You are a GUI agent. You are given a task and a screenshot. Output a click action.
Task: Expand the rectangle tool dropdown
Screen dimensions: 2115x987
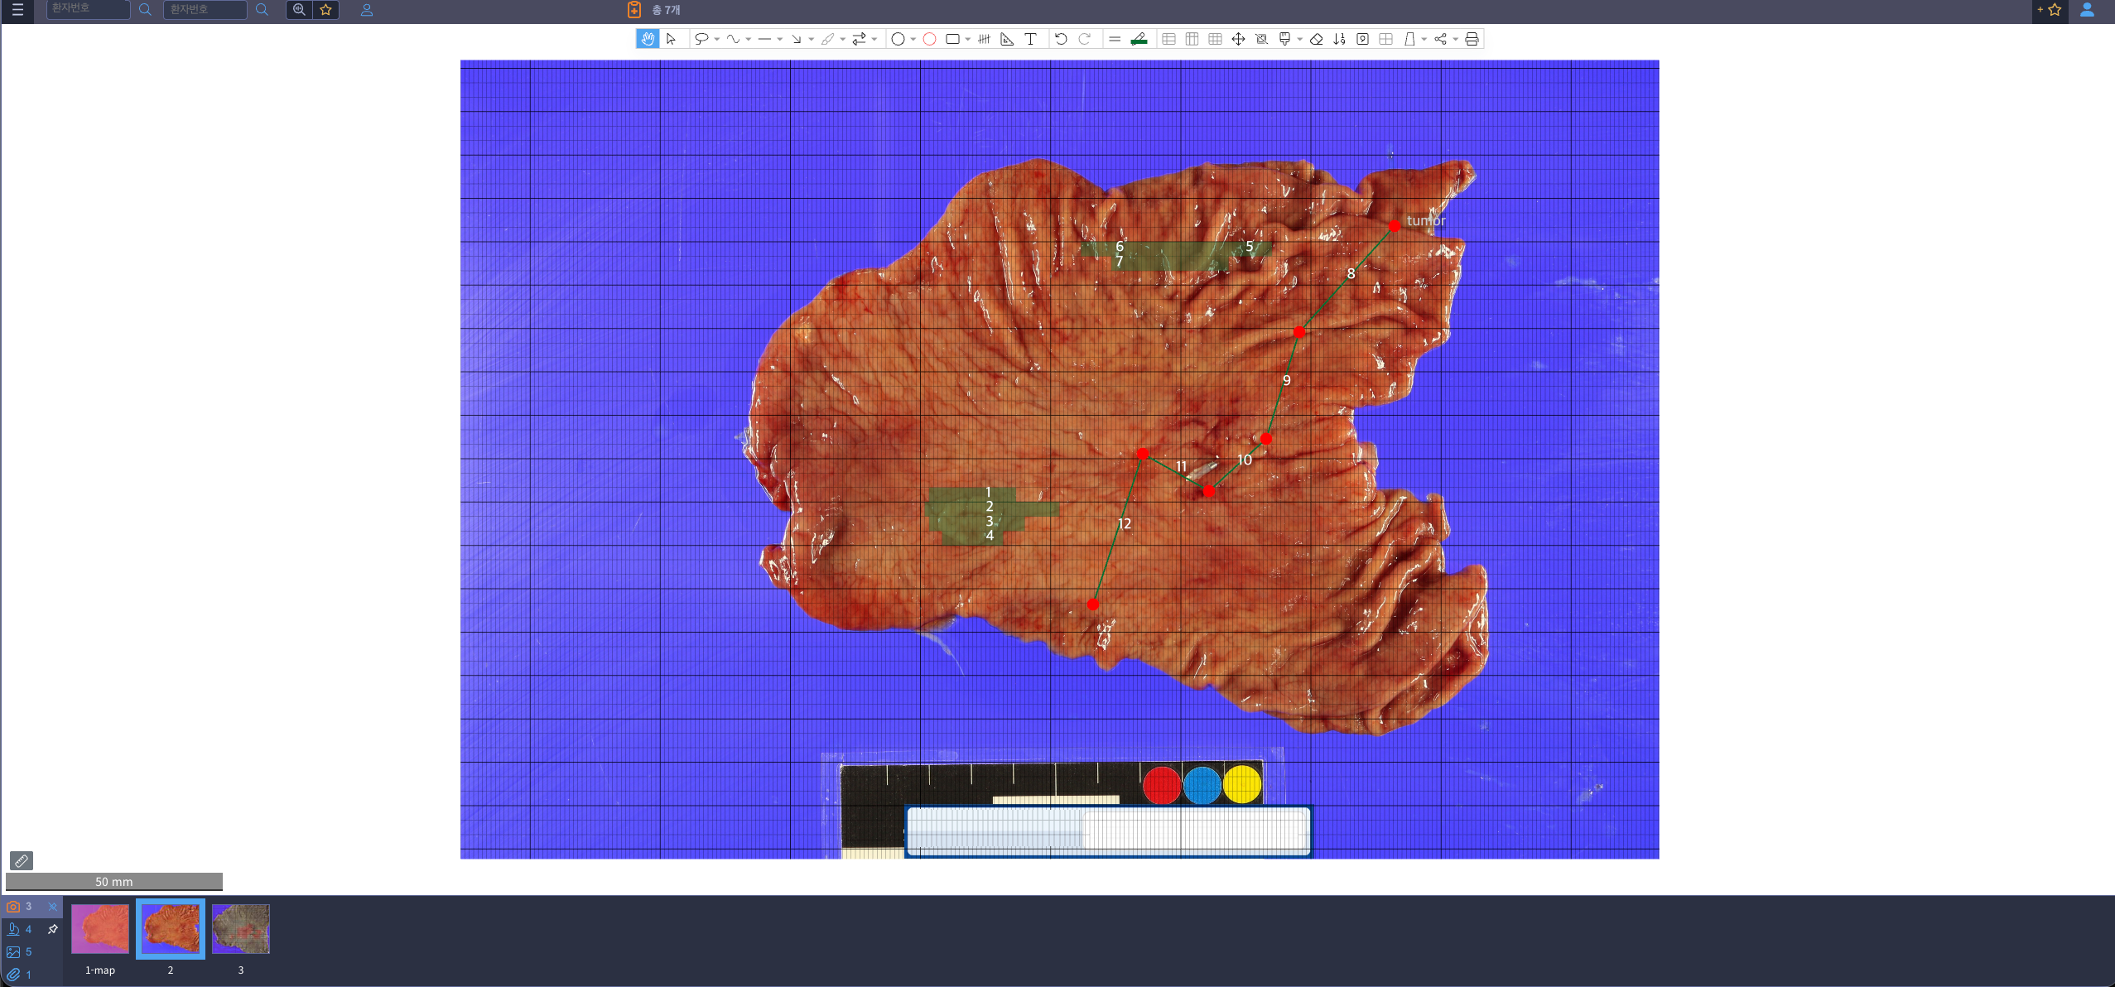967,39
